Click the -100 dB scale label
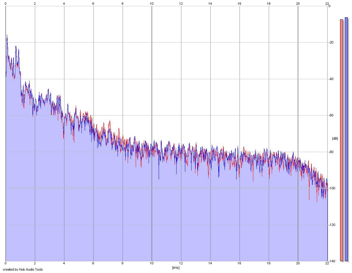 pyautogui.click(x=332, y=188)
